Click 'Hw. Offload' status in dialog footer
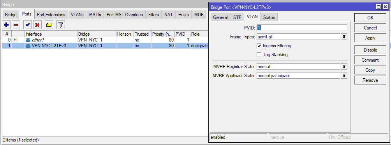 [x=340, y=137]
